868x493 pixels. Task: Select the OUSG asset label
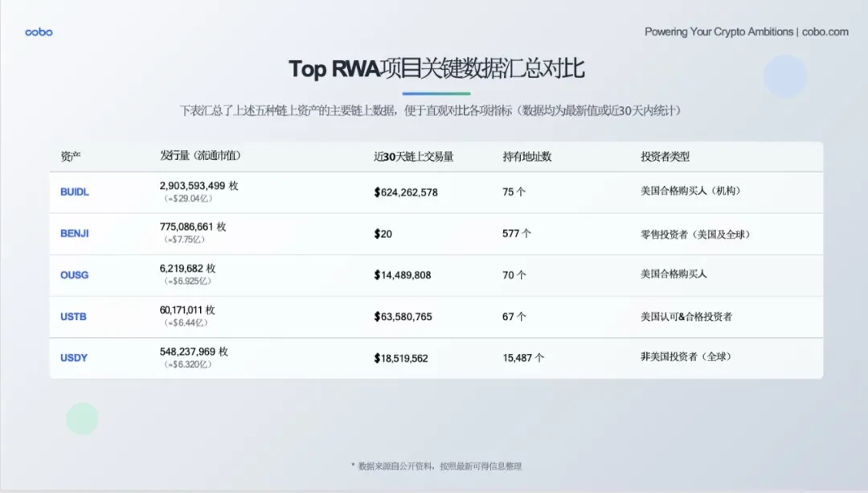73,275
